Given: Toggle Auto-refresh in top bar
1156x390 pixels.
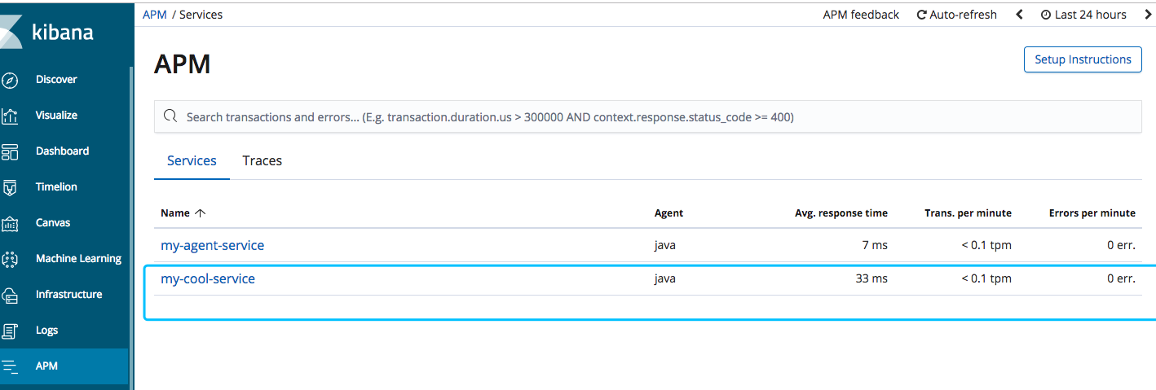Looking at the screenshot, I should click(956, 15).
